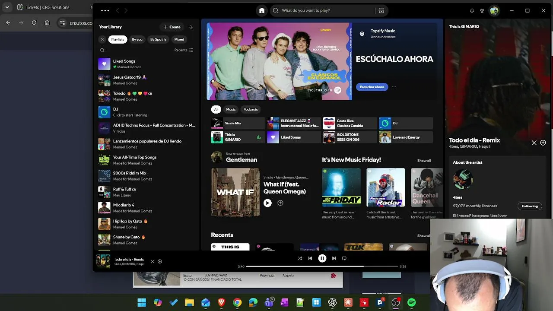Open the New Music Friday playlist cover

[341, 187]
